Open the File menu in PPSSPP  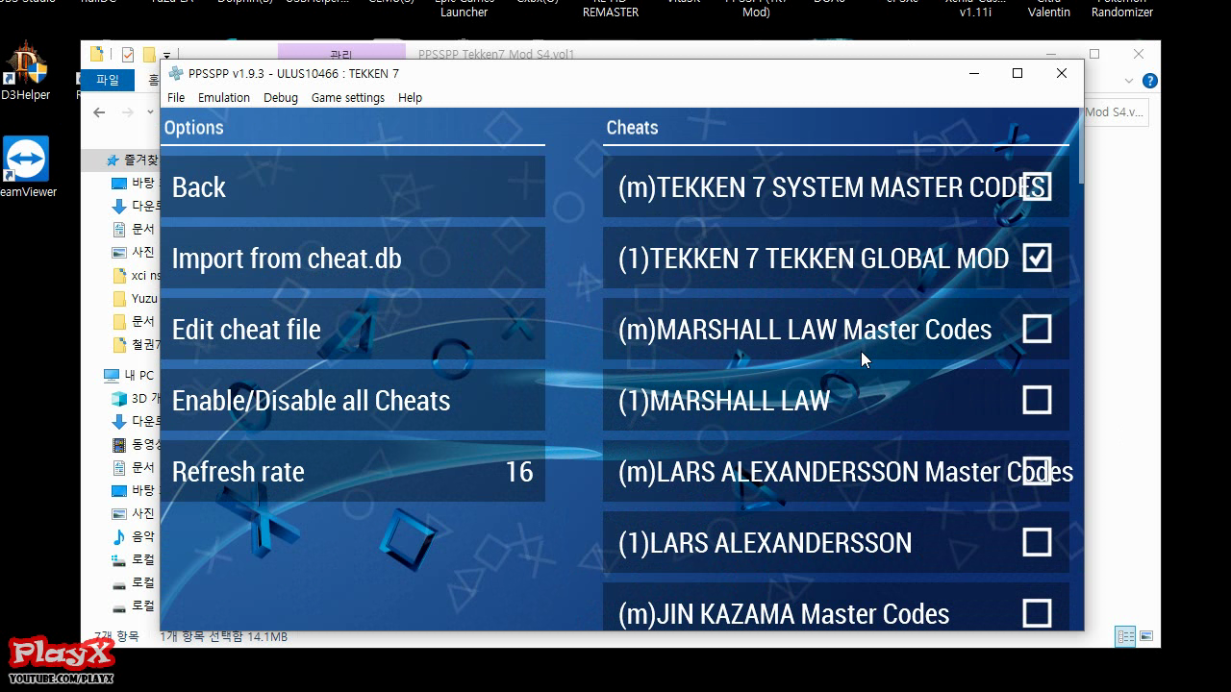[176, 97]
